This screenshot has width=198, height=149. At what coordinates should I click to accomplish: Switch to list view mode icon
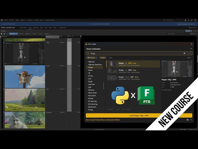(2, 34)
